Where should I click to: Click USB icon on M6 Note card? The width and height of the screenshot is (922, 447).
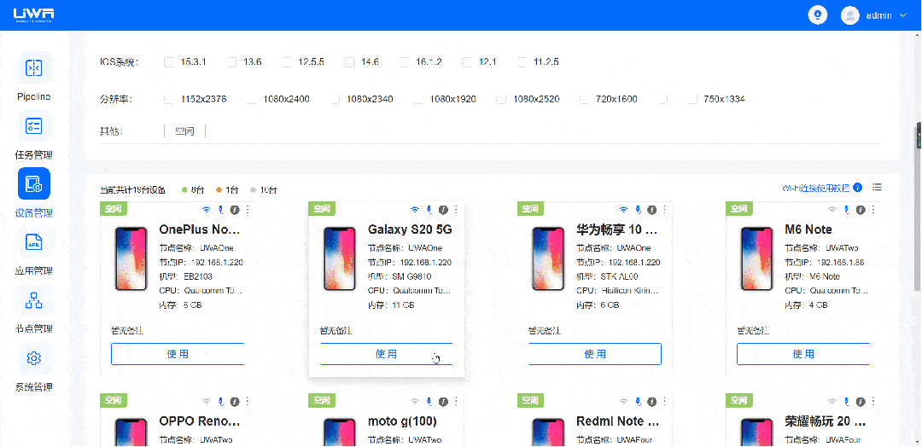pos(846,209)
